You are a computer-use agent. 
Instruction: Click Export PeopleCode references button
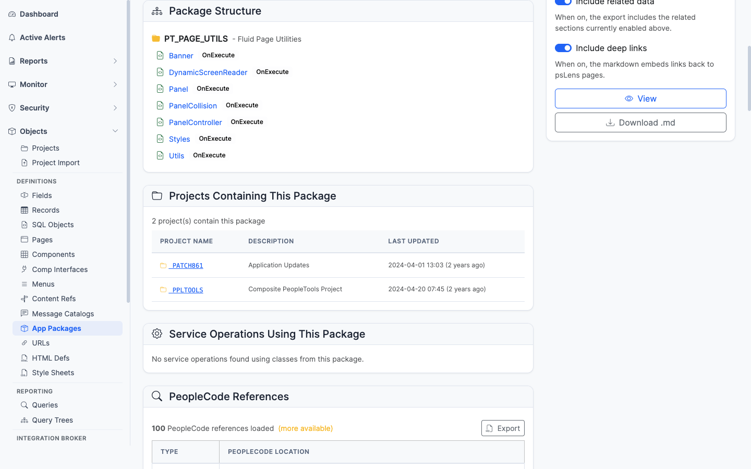pos(503,428)
